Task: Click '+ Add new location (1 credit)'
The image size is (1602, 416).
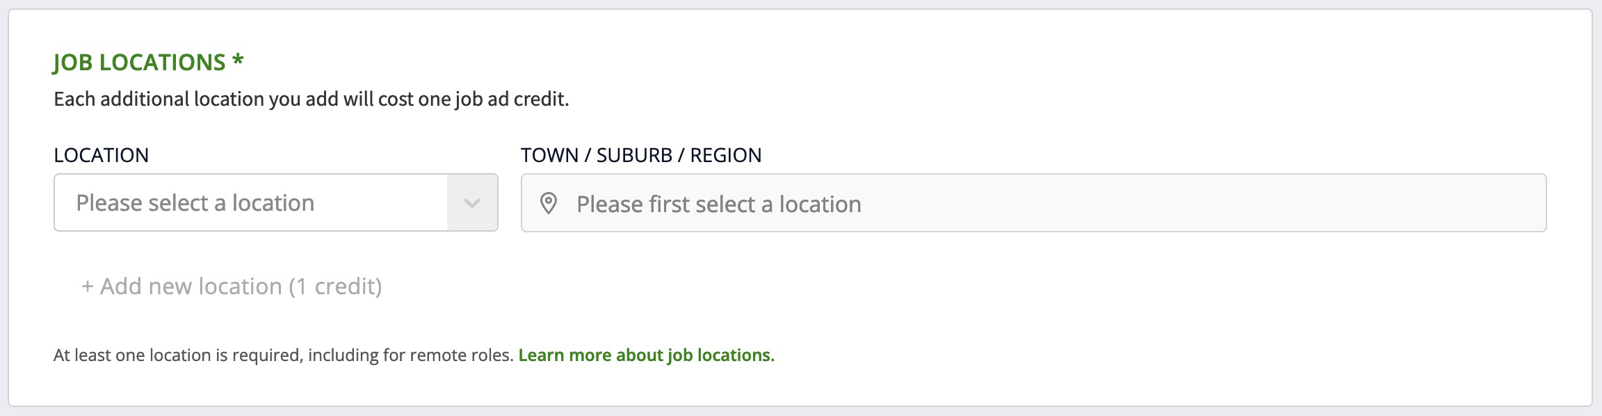Action: (x=232, y=287)
